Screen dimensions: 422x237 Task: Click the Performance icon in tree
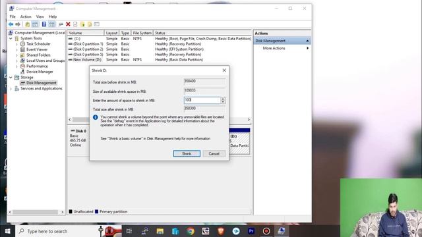click(x=22, y=66)
